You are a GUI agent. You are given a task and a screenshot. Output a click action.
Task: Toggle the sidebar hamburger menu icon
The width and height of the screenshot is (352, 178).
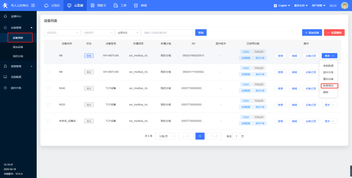(x=33, y=5)
